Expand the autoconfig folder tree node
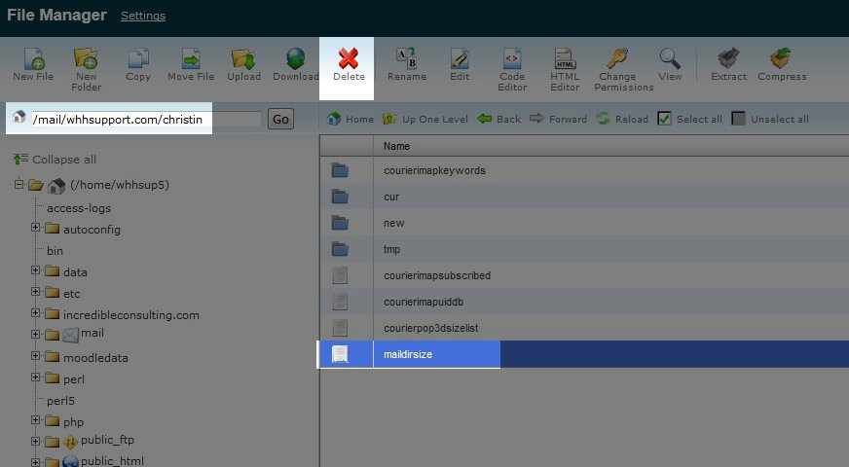This screenshot has height=467, width=849. click(36, 229)
